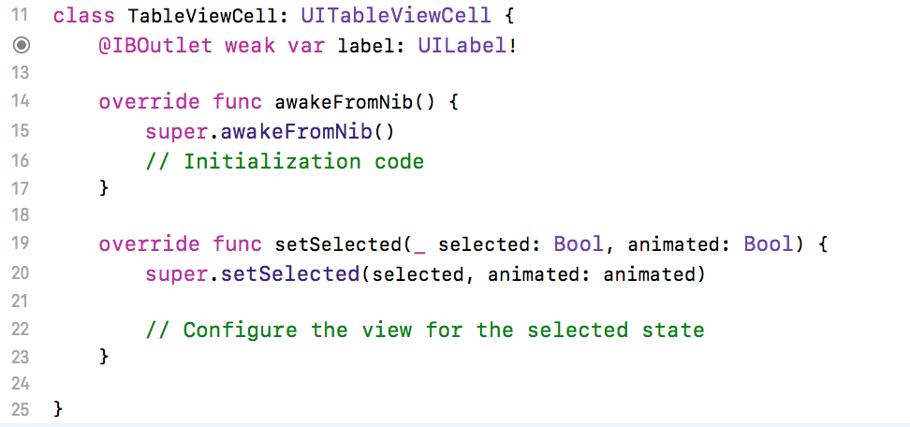Click the first Bool type in setSelected
Image resolution: width=910 pixels, height=427 pixels.
tap(579, 244)
